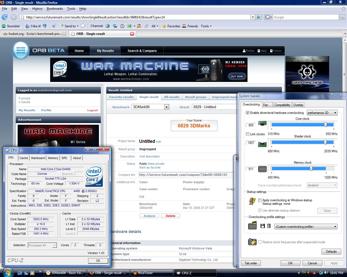Open the 3DMark06 Basic Edition taskbar button
The width and height of the screenshot is (347, 277).
click(x=65, y=273)
